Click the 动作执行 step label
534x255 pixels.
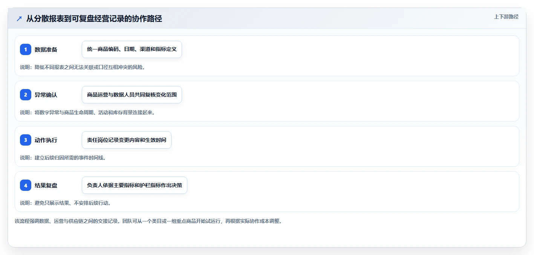pos(46,140)
